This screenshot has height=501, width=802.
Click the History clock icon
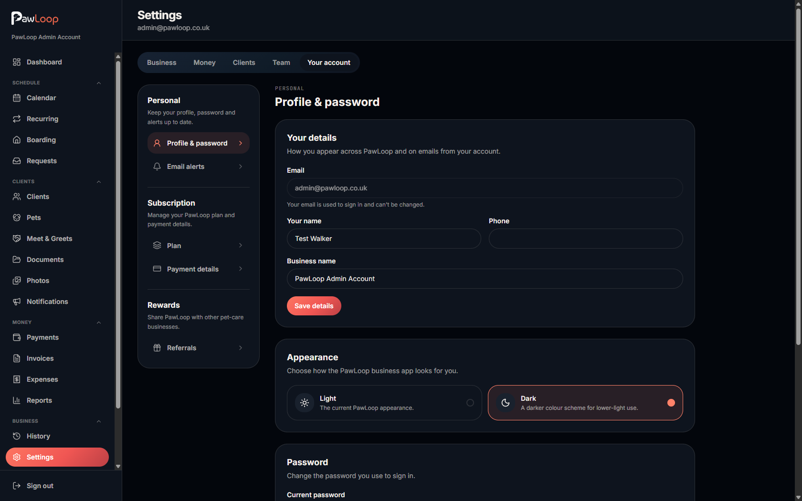point(17,436)
